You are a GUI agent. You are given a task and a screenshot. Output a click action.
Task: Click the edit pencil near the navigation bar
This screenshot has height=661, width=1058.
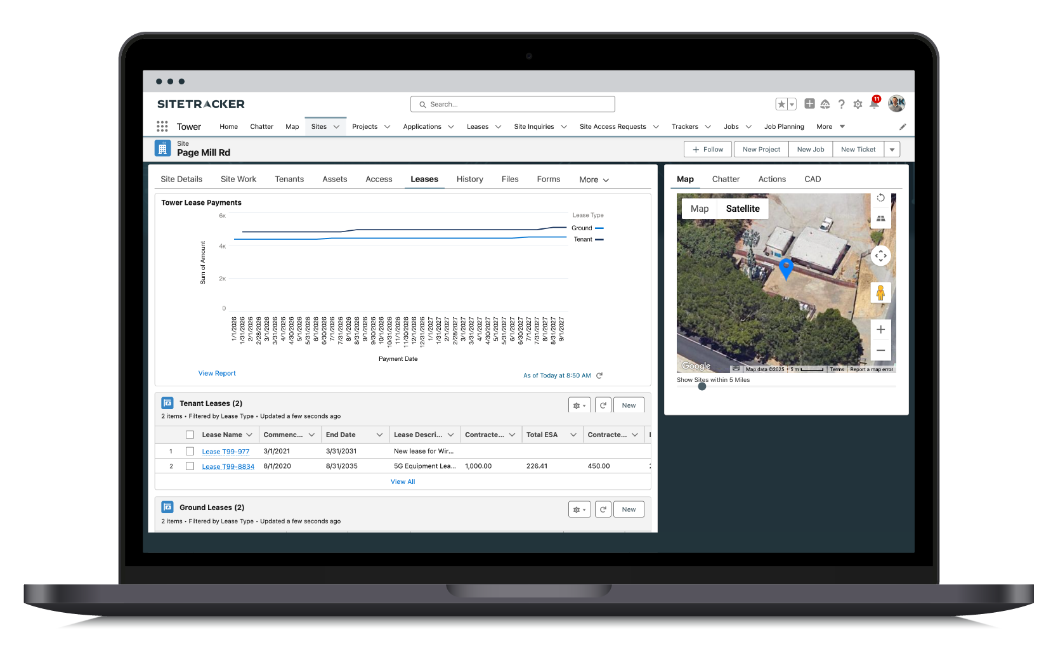pos(903,126)
